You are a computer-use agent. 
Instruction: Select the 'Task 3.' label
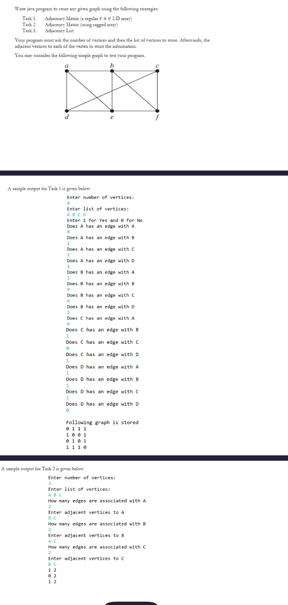pyautogui.click(x=29, y=31)
